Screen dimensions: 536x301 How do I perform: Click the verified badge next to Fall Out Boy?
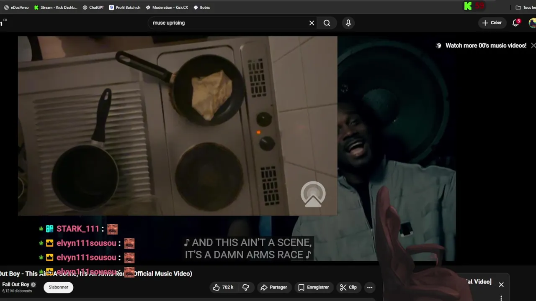[x=33, y=285]
